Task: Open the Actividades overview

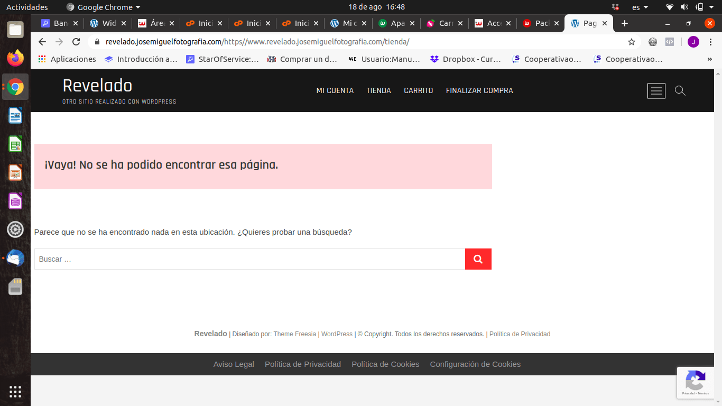Action: [27, 7]
